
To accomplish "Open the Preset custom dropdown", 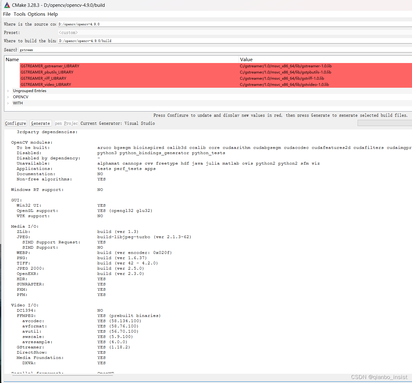I will tap(235, 32).
